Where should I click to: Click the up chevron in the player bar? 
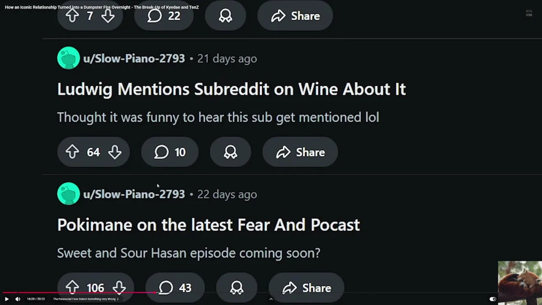(271, 299)
